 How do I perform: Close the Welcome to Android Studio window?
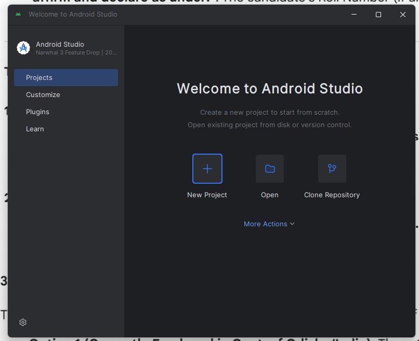click(402, 15)
